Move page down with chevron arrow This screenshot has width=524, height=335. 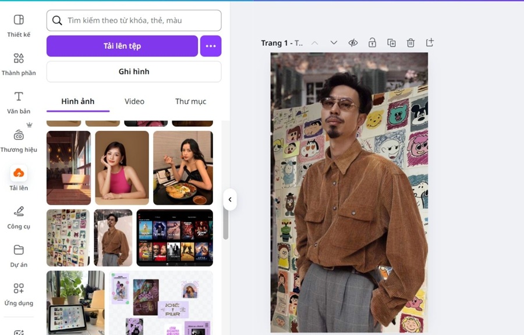[x=334, y=43]
